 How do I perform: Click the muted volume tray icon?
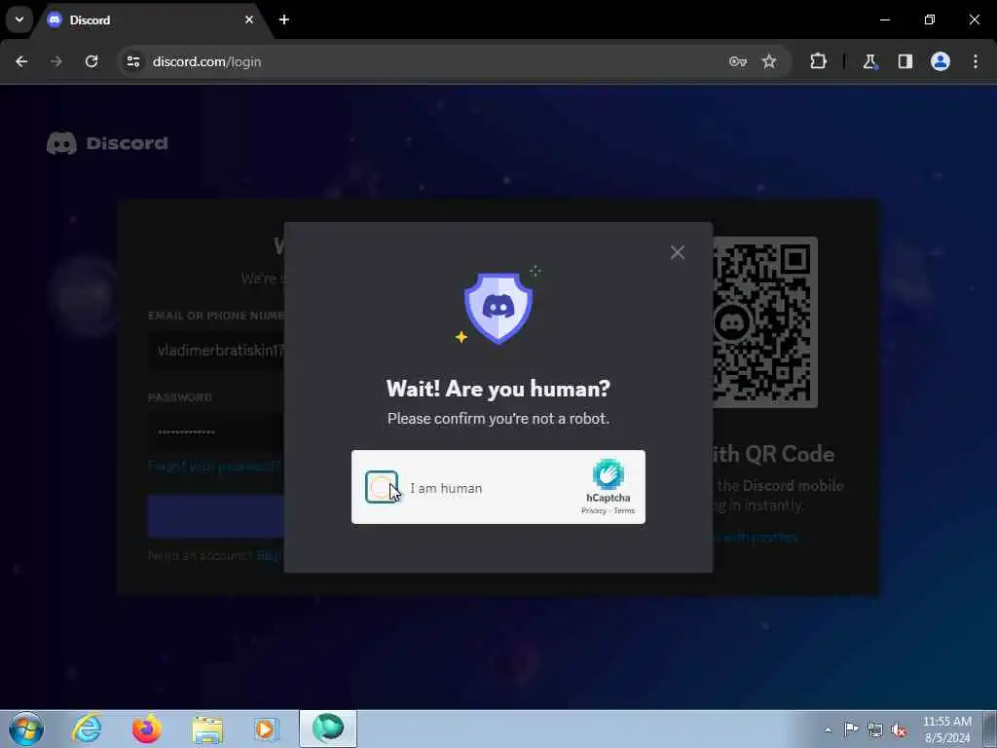tap(899, 729)
